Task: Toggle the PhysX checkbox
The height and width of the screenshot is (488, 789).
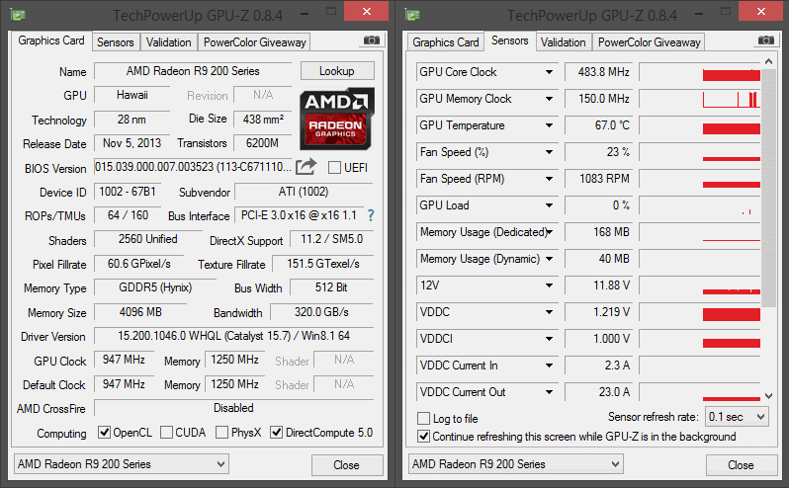Action: (221, 433)
